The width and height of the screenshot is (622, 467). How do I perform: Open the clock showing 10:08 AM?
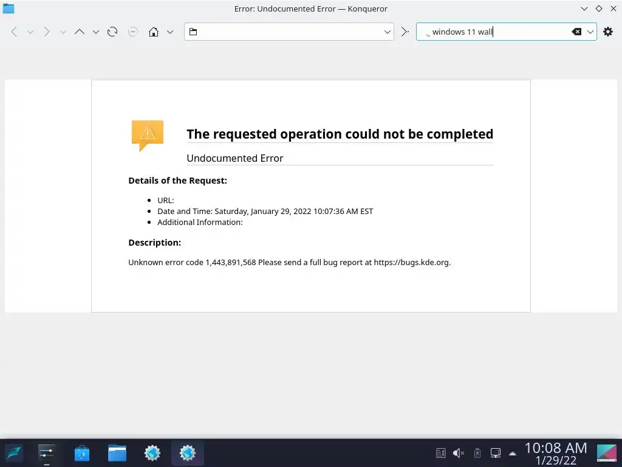coord(556,454)
